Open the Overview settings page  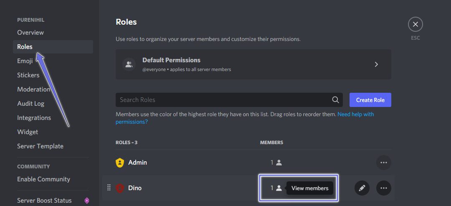pos(30,33)
